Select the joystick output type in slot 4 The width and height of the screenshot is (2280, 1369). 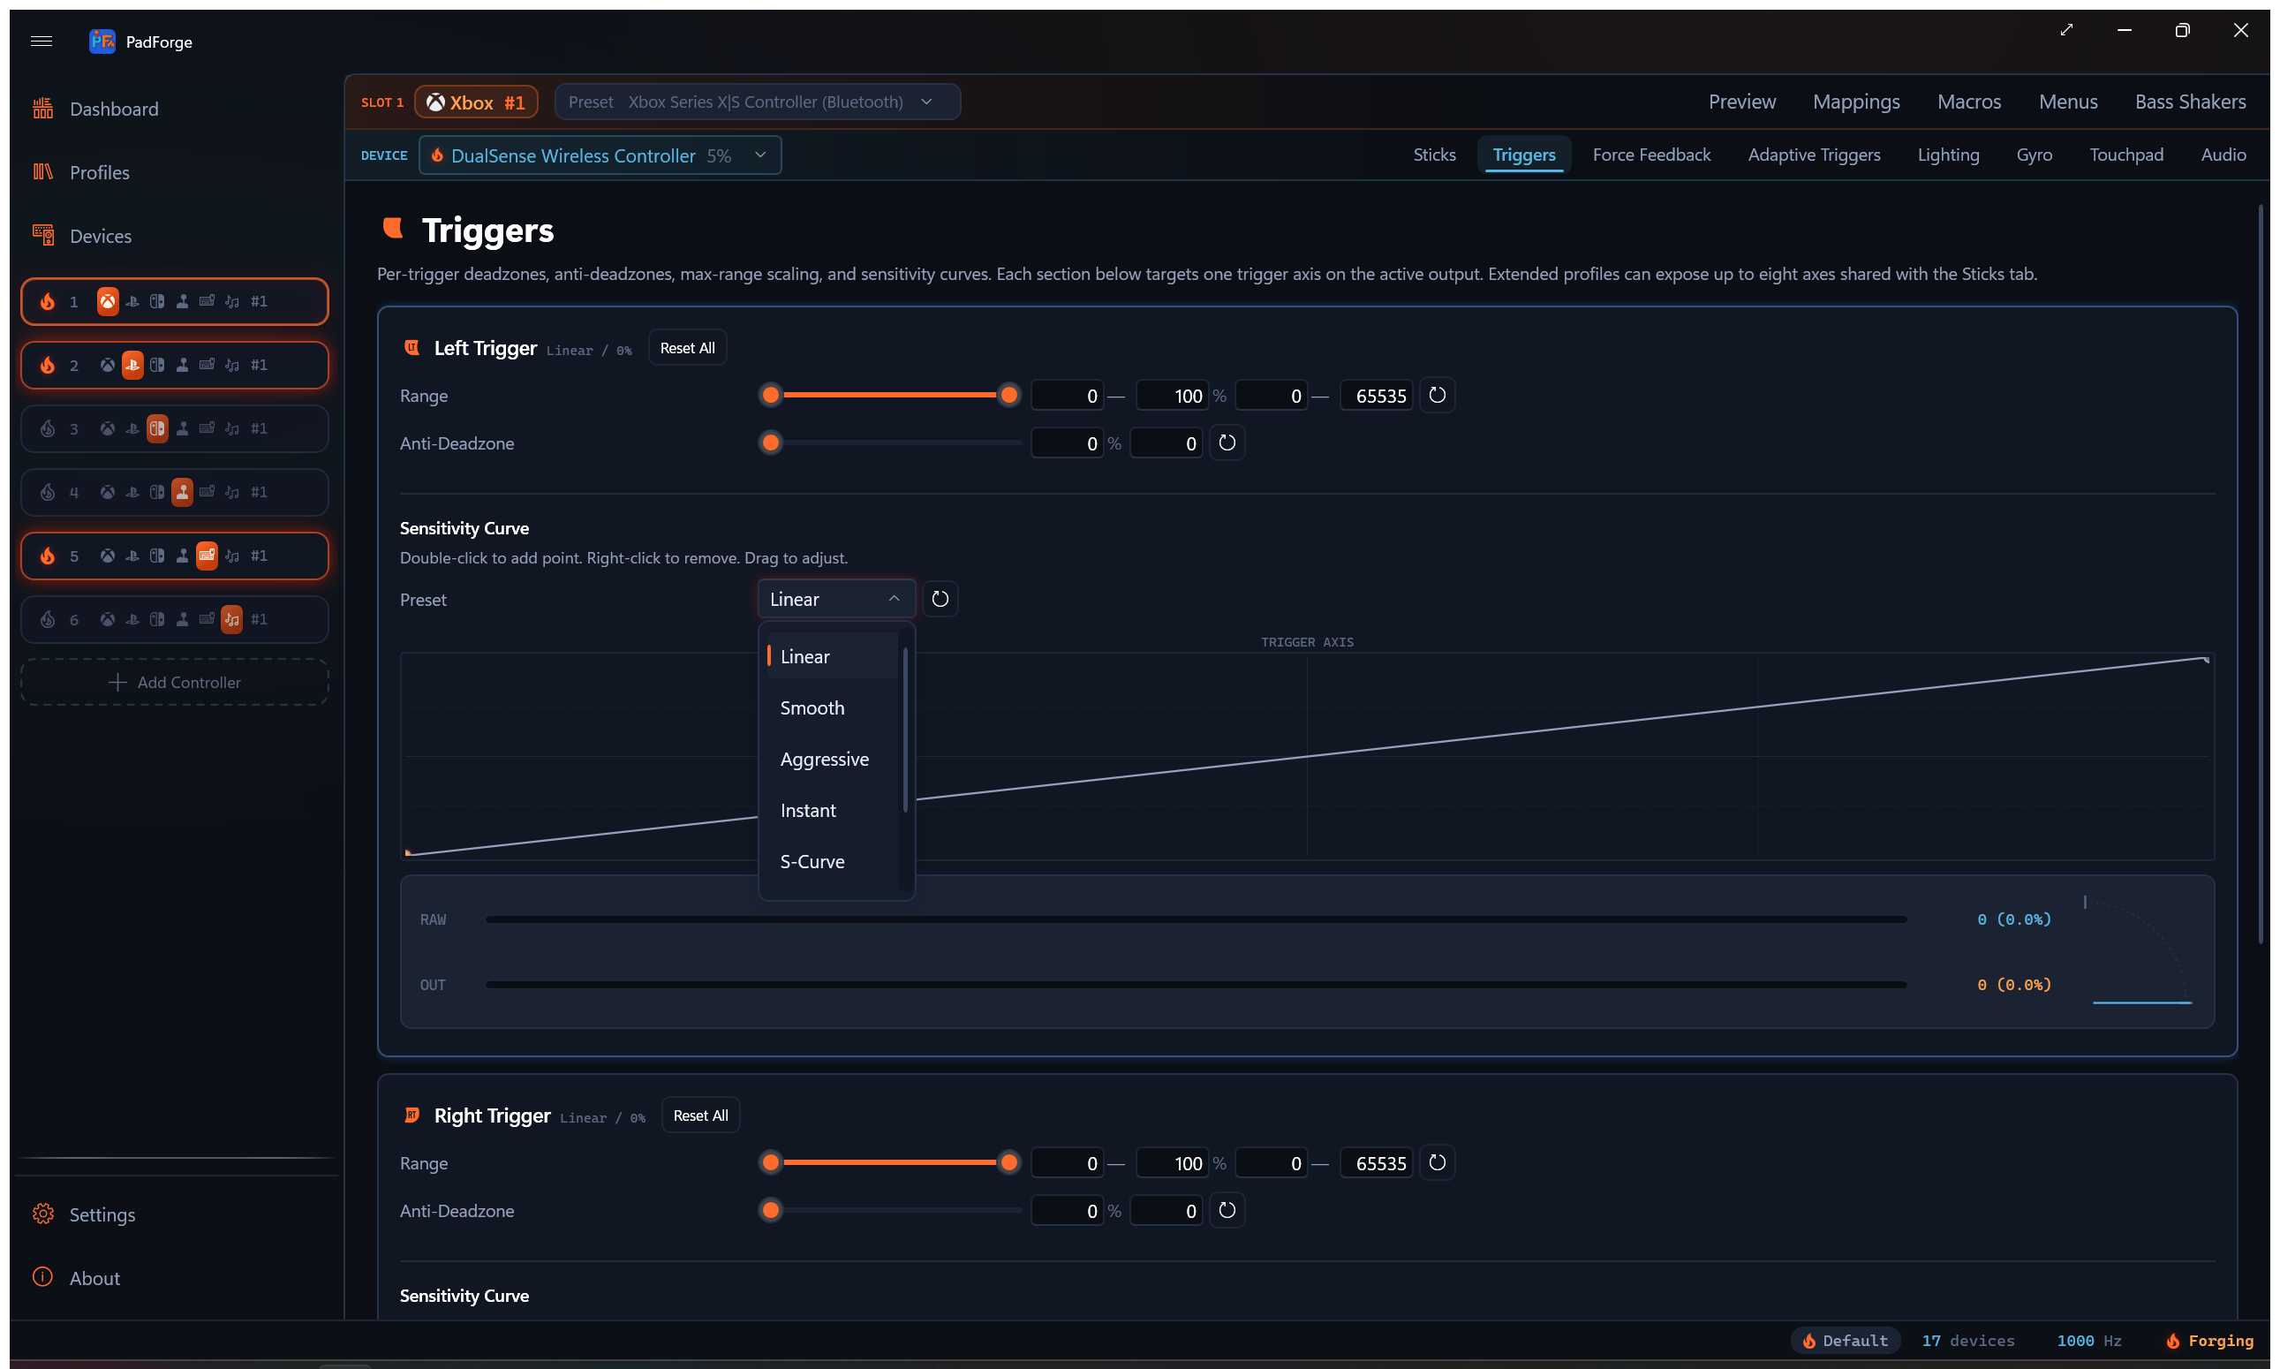[183, 493]
